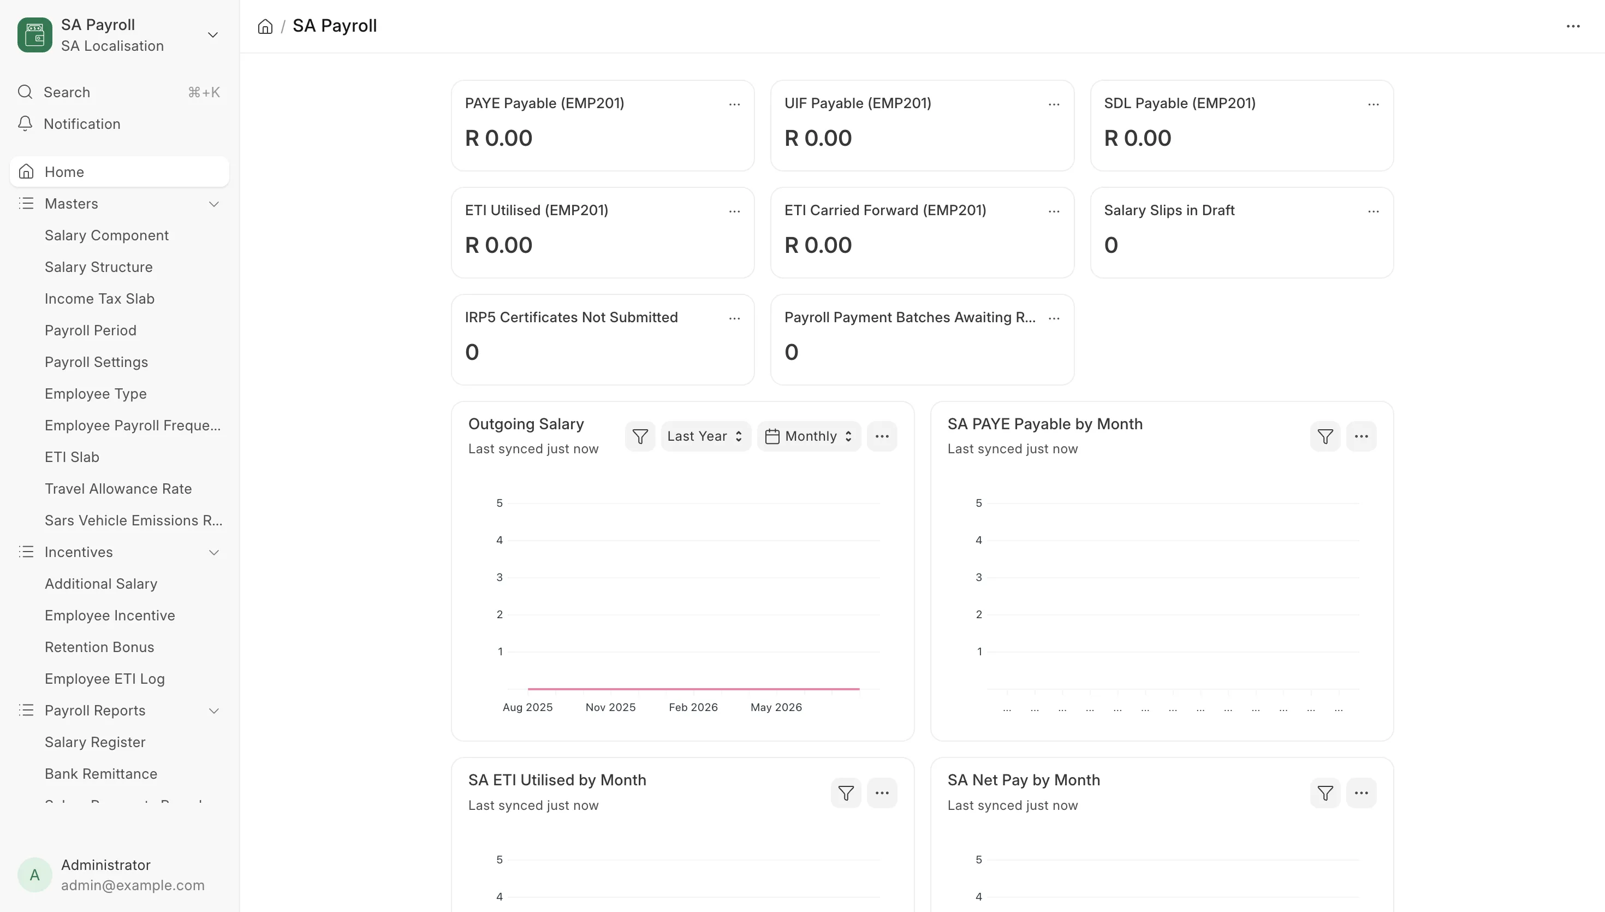Click the Masters list icon

(26, 204)
